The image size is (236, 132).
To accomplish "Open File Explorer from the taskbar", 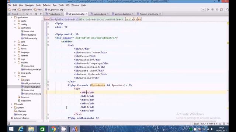I will 31,129.
